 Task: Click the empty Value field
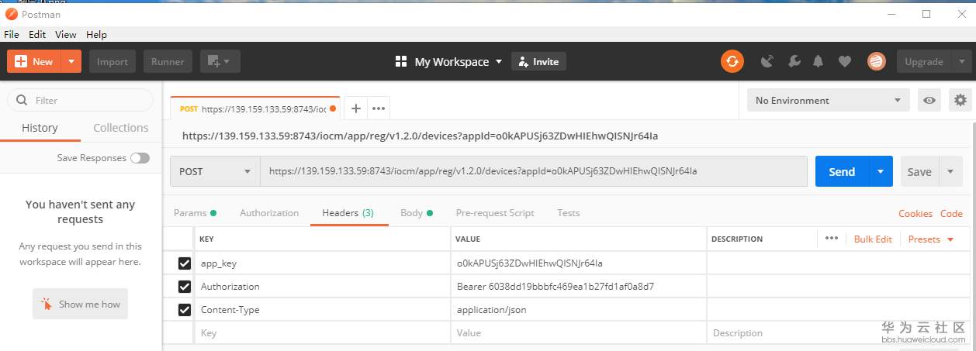click(x=578, y=332)
